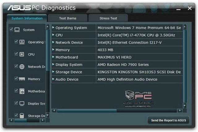This screenshot has width=198, height=132.
Task: Close the PC Diagnostics window
Action: point(190,8)
